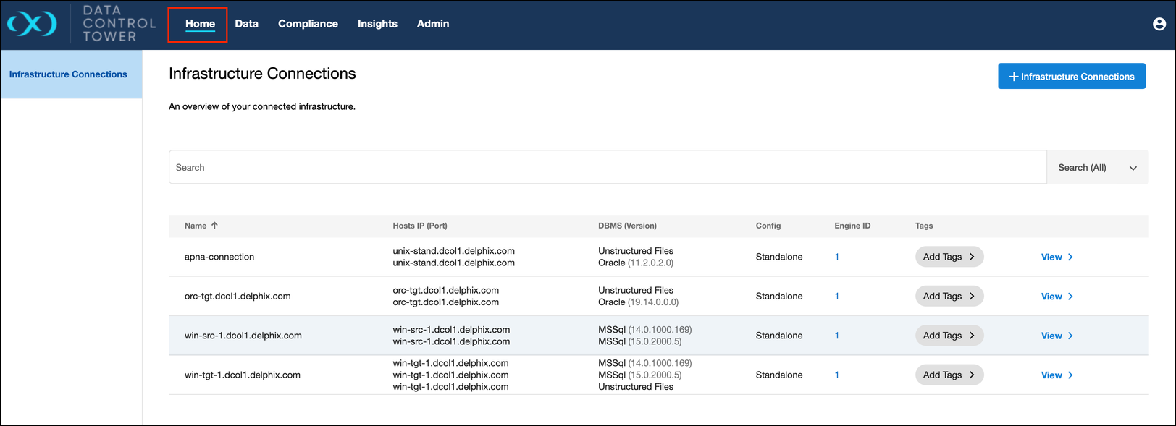Click View chevron for win-tgt-1 row
1176x426 pixels.
point(1070,375)
